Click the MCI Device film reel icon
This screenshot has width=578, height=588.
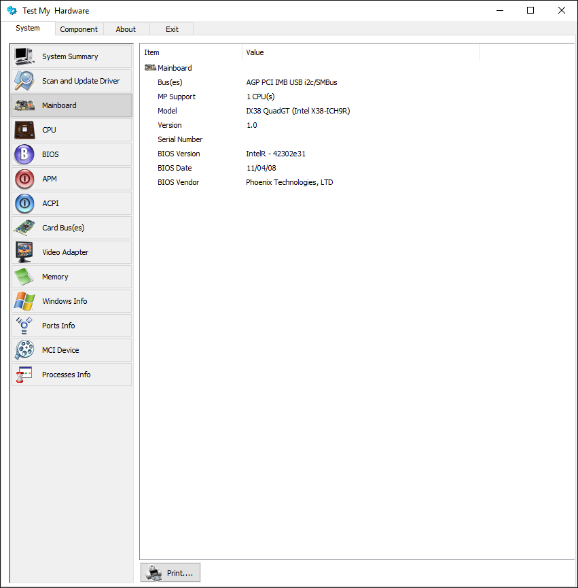(24, 350)
